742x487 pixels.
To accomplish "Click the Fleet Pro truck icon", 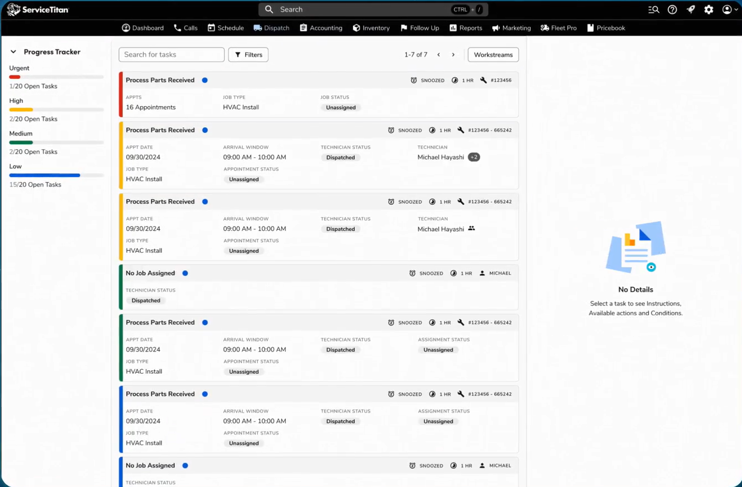I will (545, 28).
